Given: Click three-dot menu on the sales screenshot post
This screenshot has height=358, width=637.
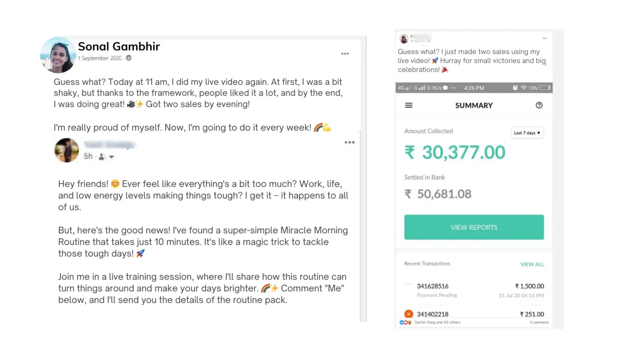Looking at the screenshot, I should (x=544, y=39).
